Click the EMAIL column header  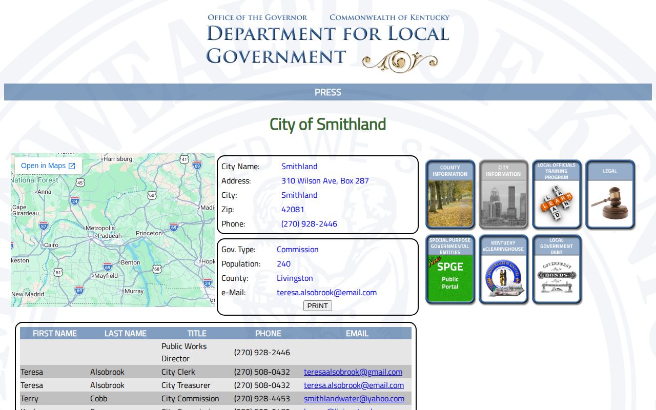coord(357,333)
